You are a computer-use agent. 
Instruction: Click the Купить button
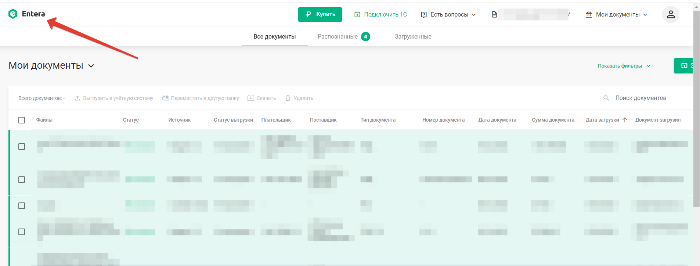click(320, 14)
